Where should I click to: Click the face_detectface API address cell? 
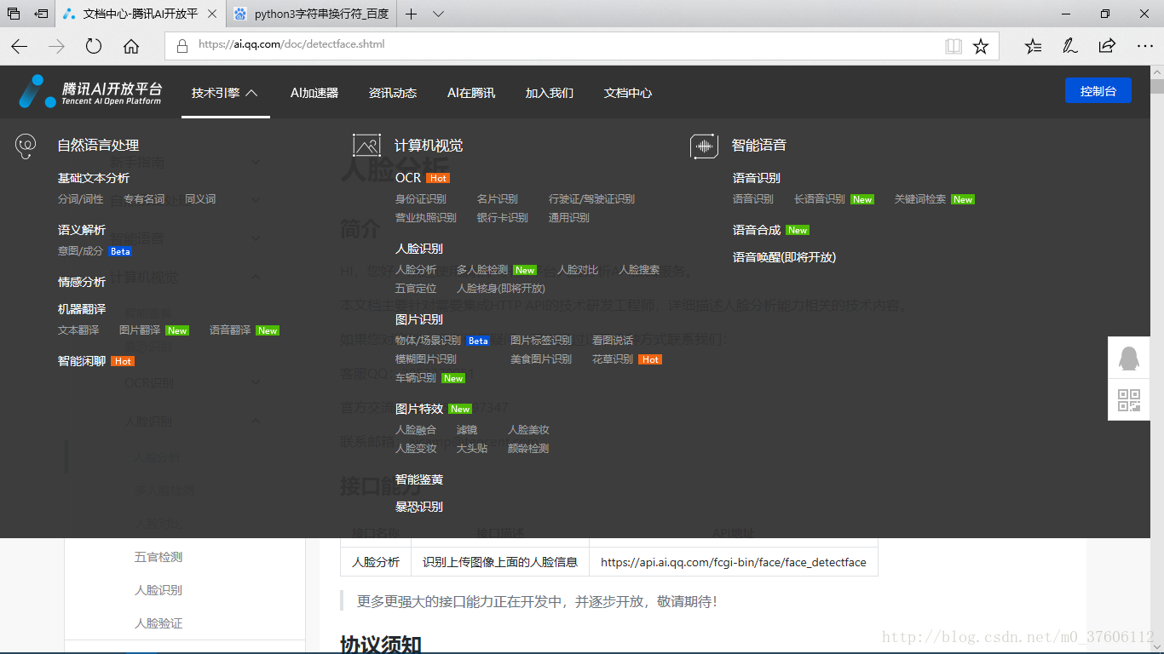pyautogui.click(x=734, y=562)
